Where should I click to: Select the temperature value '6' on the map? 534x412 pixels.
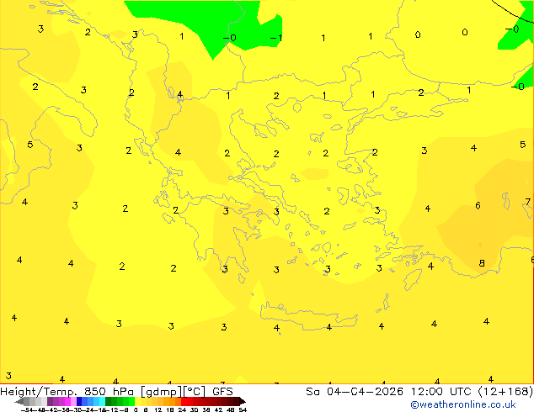[478, 205]
